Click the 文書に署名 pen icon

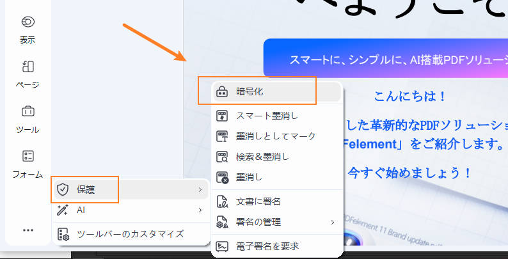point(222,201)
